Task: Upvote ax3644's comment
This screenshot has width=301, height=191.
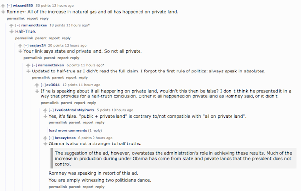Action: 37,85
